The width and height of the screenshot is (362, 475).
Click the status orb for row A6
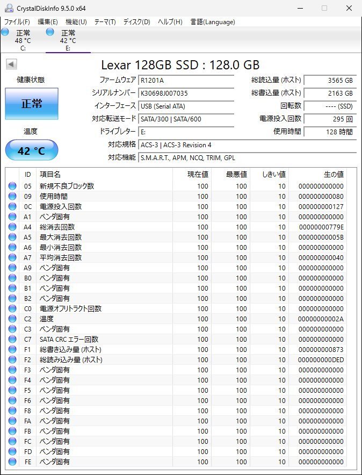pyautogui.click(x=12, y=247)
